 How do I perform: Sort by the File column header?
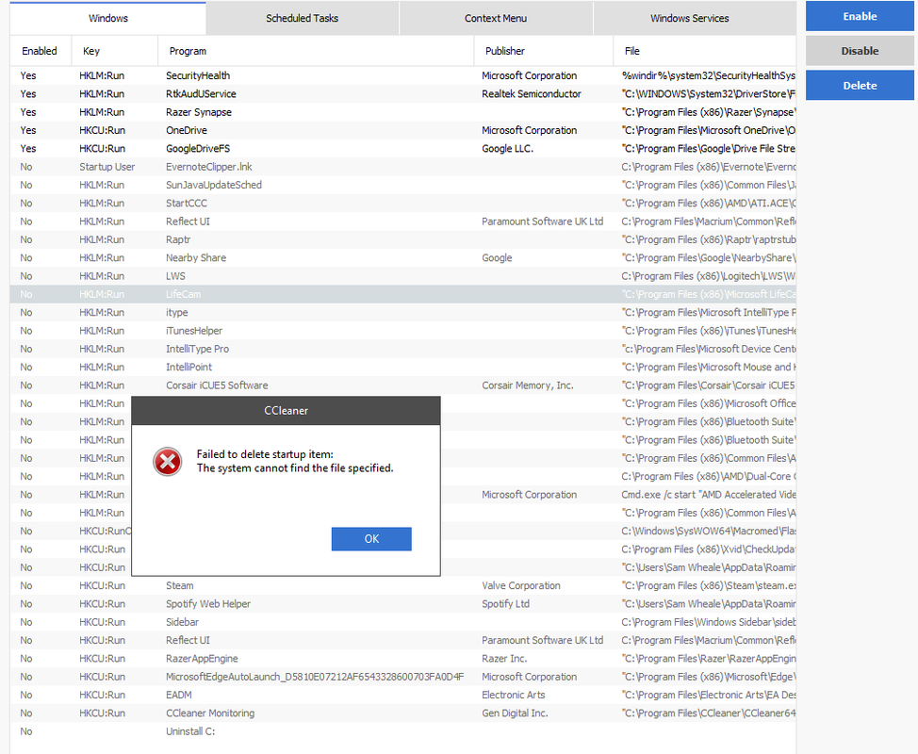click(x=705, y=51)
